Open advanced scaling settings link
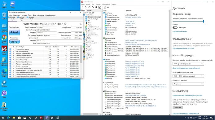Screen dimensions: 215x120 tap(186, 68)
